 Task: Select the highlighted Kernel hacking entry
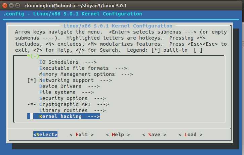(64, 116)
